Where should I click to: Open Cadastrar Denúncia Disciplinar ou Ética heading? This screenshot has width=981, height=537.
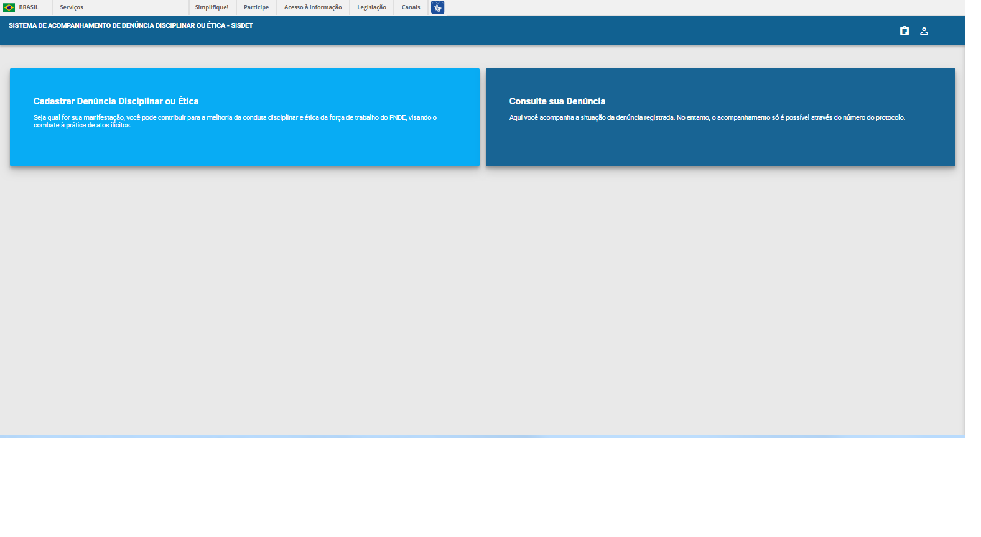116,101
